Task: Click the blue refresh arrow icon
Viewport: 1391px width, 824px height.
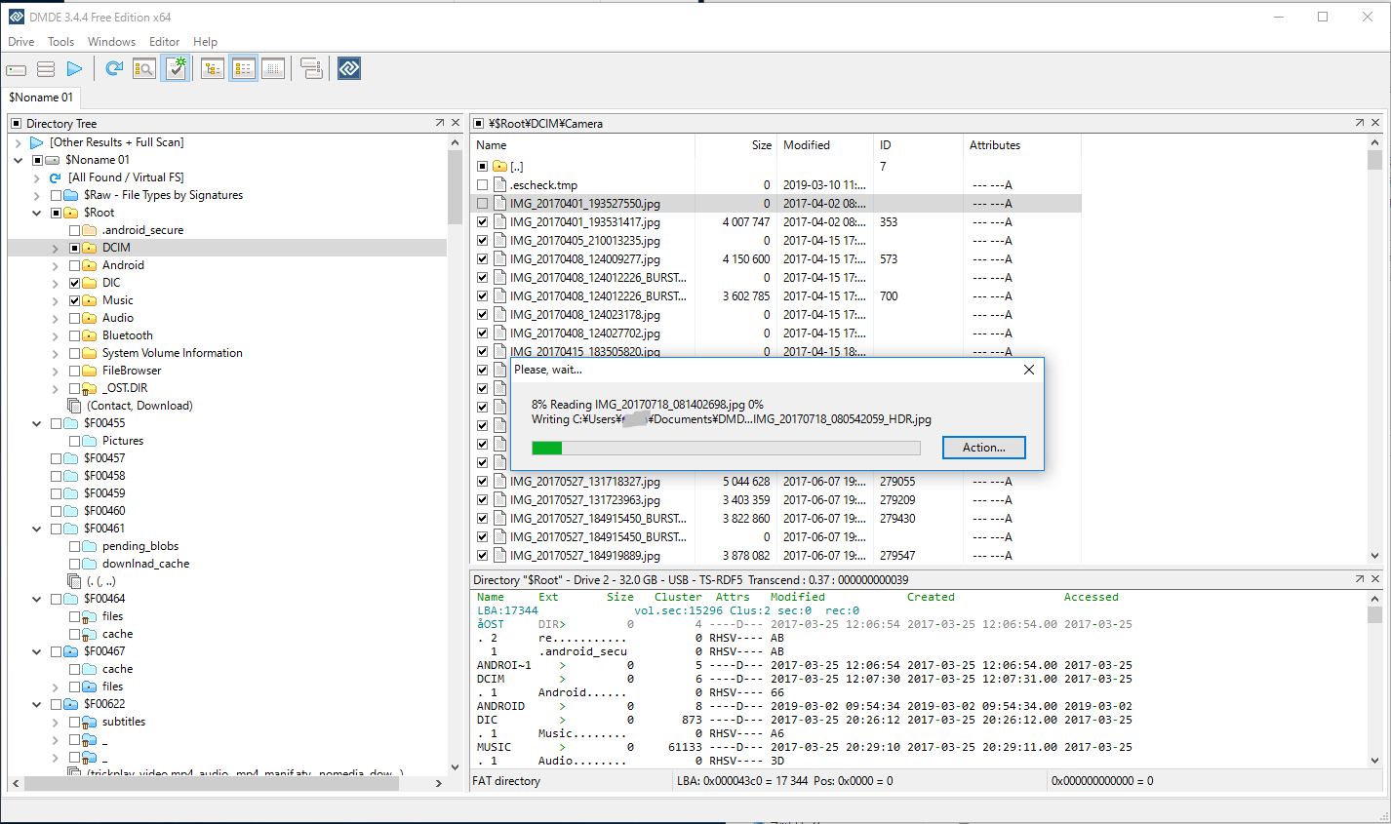Action: (114, 68)
